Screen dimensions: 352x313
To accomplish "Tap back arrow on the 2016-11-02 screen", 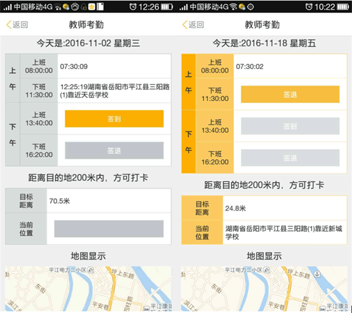I will point(16,25).
